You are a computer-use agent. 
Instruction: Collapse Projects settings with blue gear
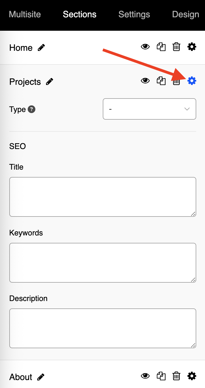pos(192,81)
